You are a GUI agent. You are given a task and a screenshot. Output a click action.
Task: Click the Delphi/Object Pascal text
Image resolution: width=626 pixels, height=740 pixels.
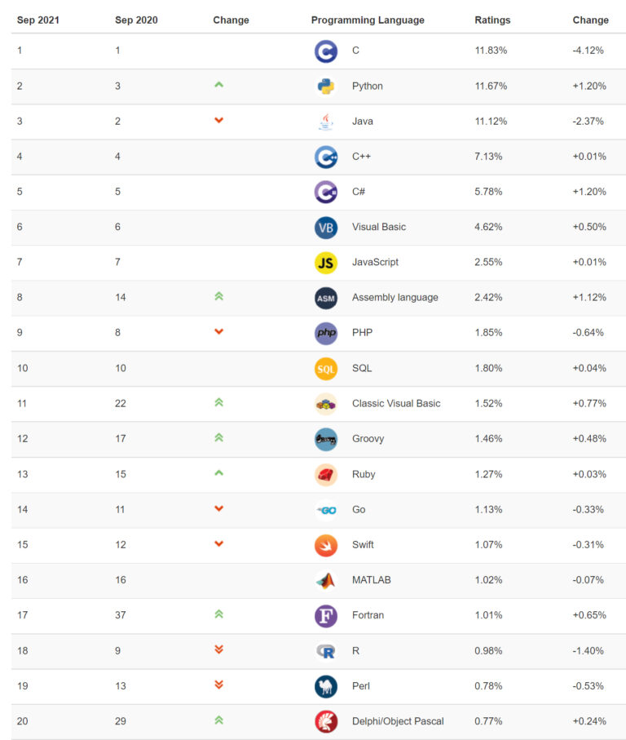(398, 721)
